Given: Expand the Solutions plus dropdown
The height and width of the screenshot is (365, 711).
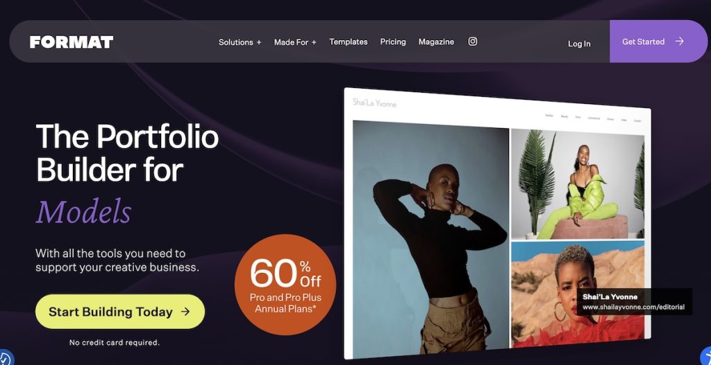Looking at the screenshot, I should [x=240, y=42].
